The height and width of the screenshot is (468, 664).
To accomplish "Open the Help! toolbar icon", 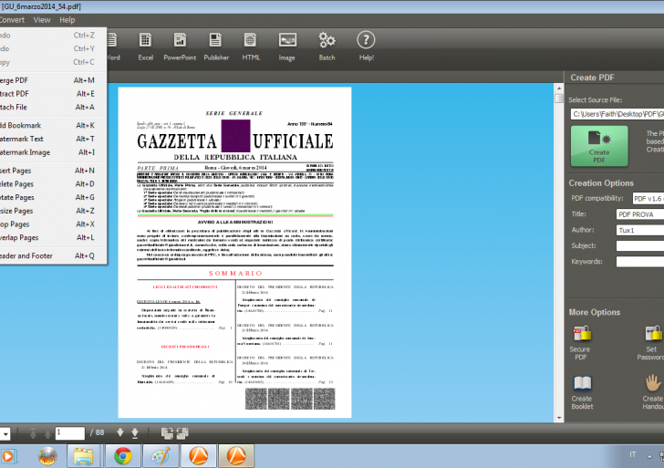I will pos(366,45).
